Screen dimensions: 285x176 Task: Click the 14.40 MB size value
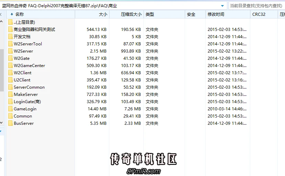97,109
